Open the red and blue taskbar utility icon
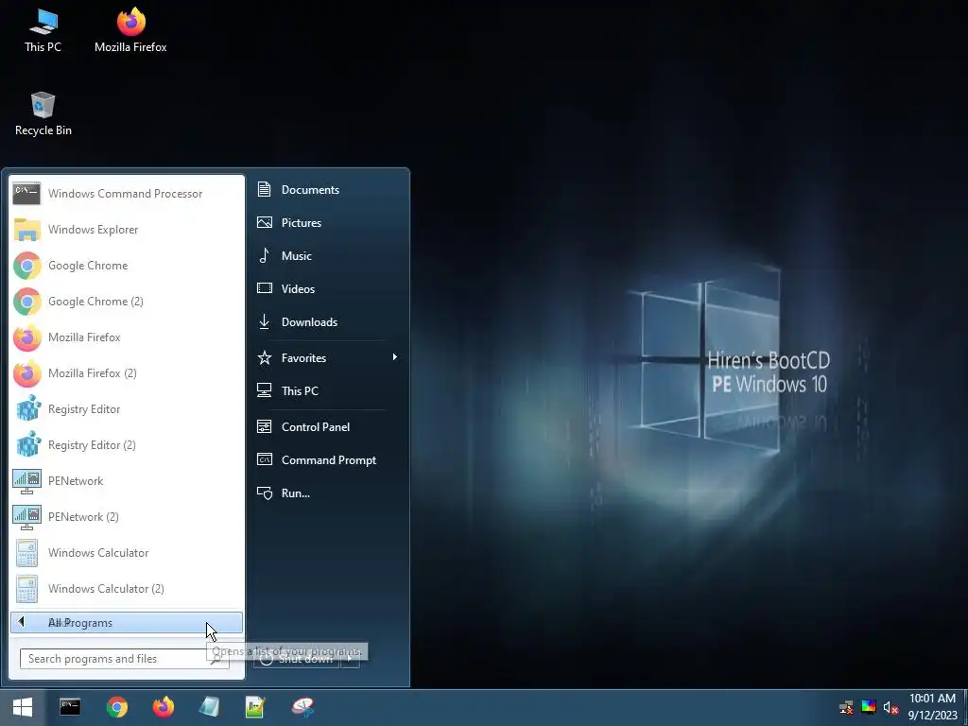Image resolution: width=968 pixels, height=726 pixels. [302, 707]
